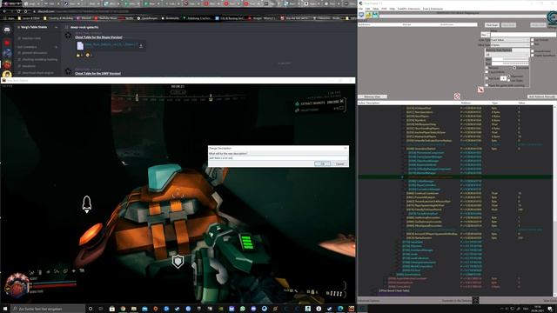Toggle the CopyOnWrite checkbox
Screen dimensions: 557x313
487,72
